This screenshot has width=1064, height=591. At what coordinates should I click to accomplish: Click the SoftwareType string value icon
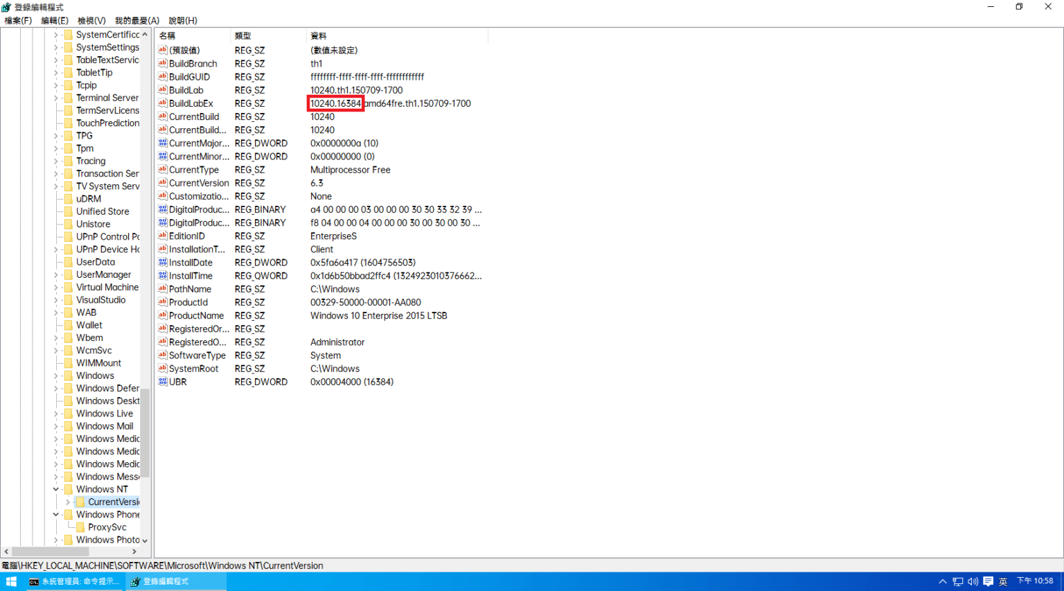pyautogui.click(x=163, y=355)
